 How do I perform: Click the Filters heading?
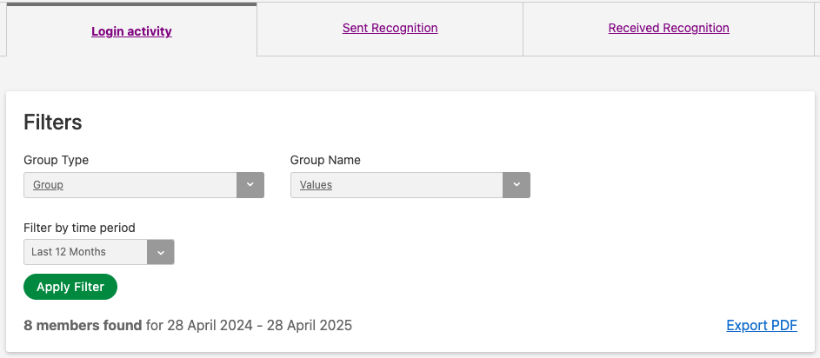coord(53,123)
